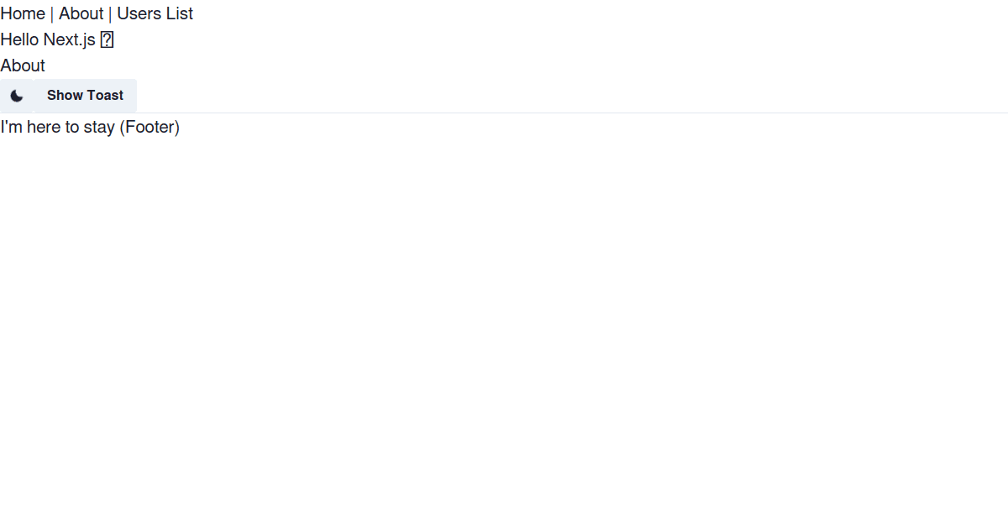This screenshot has height=529, width=1008.
Task: Click the boxed question-mark glyph after Hello Next.js
Action: [107, 39]
